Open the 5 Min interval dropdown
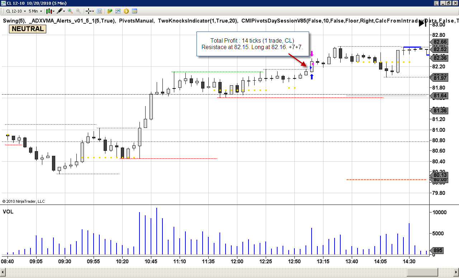The width and height of the screenshot is (459, 278). (x=36, y=11)
